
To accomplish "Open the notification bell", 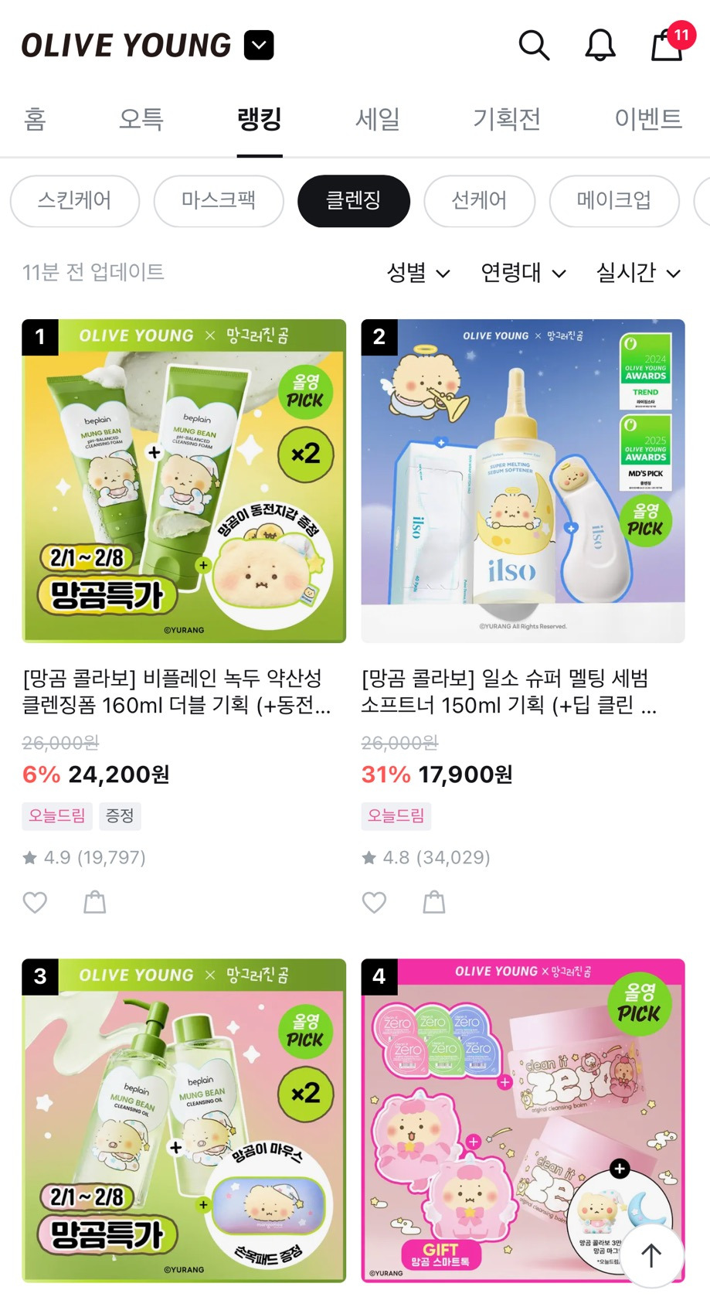I will [x=600, y=46].
